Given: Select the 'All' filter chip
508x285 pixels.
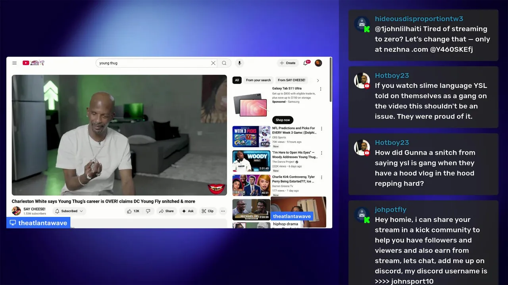Looking at the screenshot, I should coord(237,80).
